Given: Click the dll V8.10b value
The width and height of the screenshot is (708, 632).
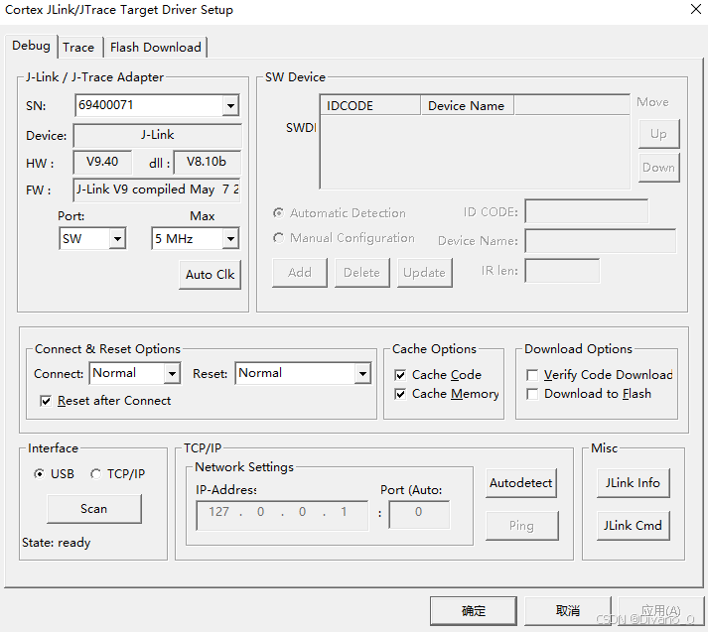Looking at the screenshot, I should tap(207, 162).
